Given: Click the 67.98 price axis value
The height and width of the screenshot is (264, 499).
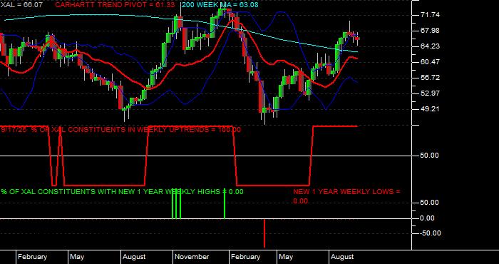Looking at the screenshot, I should 430,30.
